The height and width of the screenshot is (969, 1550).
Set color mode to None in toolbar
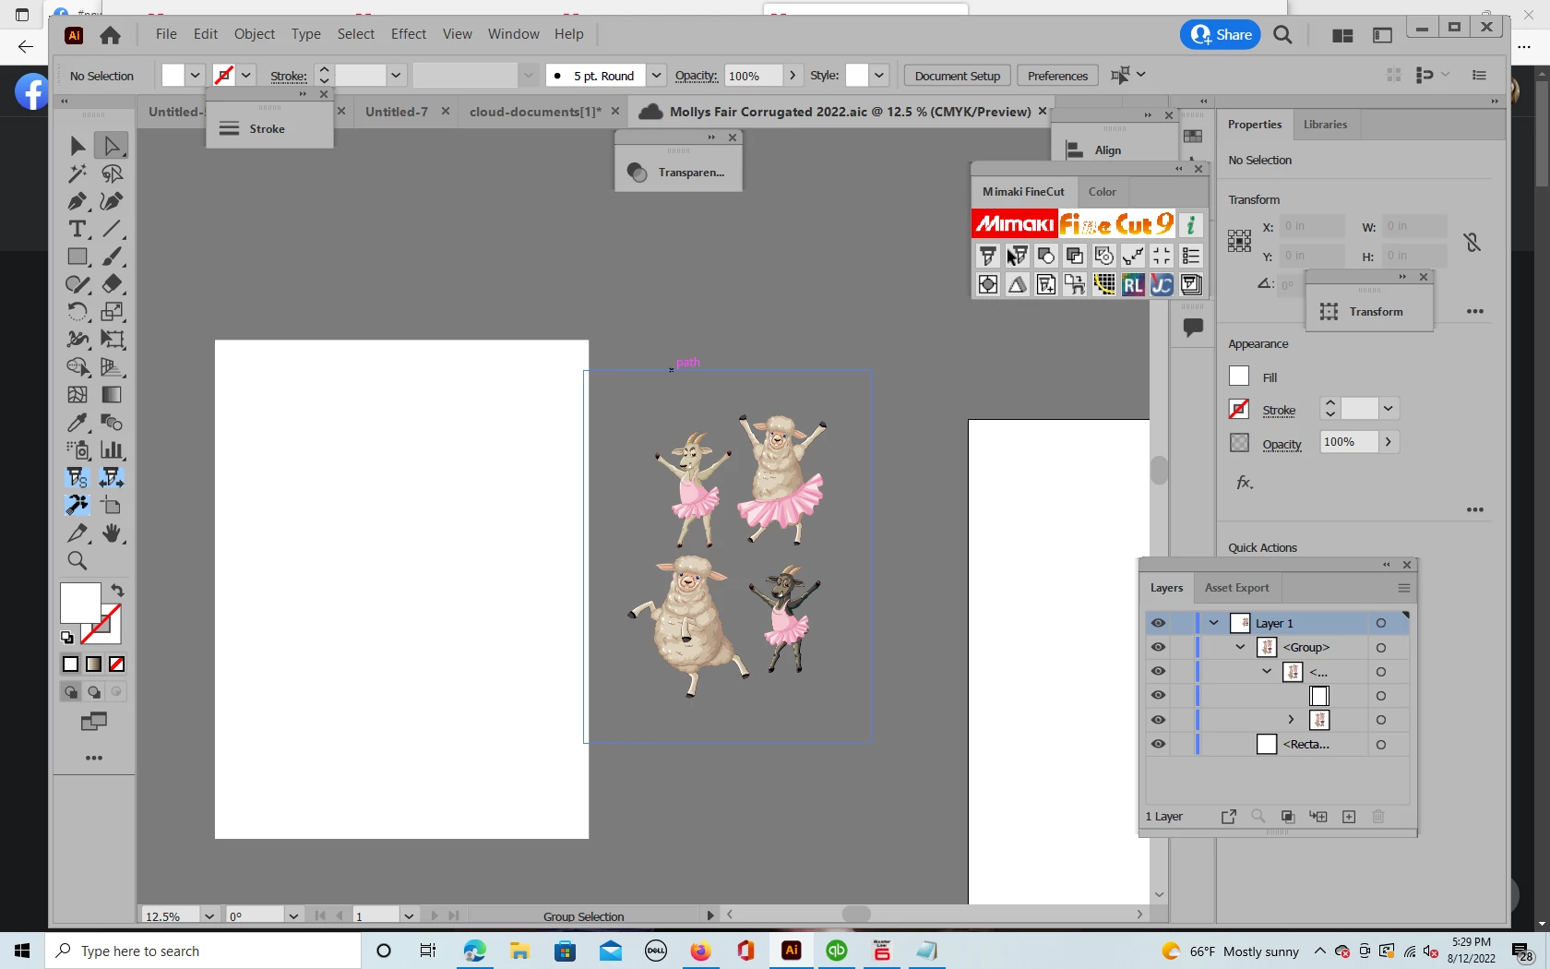tap(117, 664)
